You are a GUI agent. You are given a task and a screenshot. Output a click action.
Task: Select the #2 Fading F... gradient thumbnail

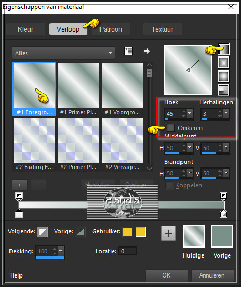(x=34, y=144)
